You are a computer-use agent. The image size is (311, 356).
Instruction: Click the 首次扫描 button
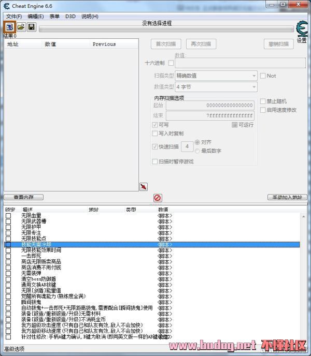click(x=166, y=44)
